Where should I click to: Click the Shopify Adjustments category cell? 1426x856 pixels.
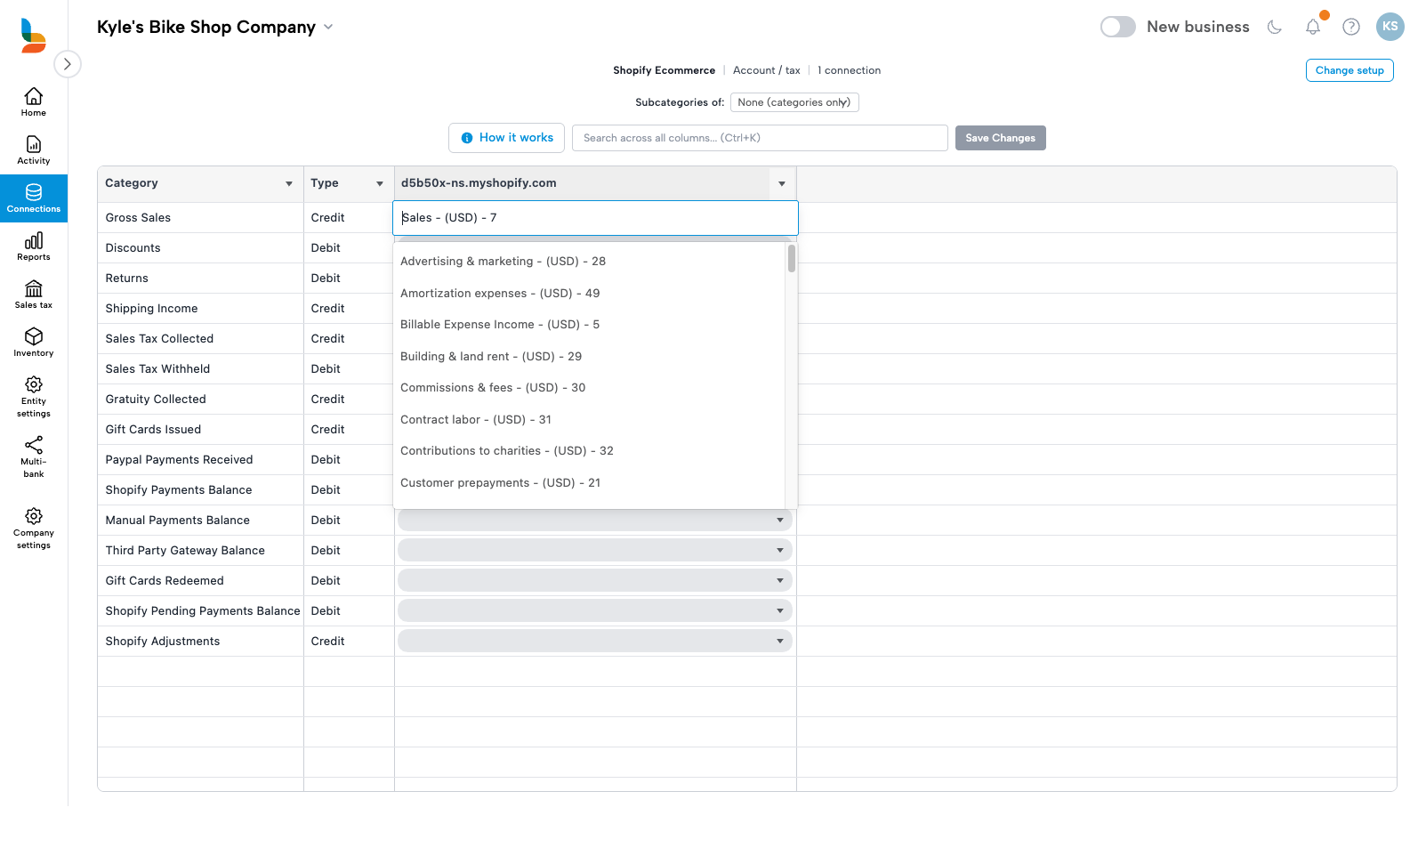point(200,642)
